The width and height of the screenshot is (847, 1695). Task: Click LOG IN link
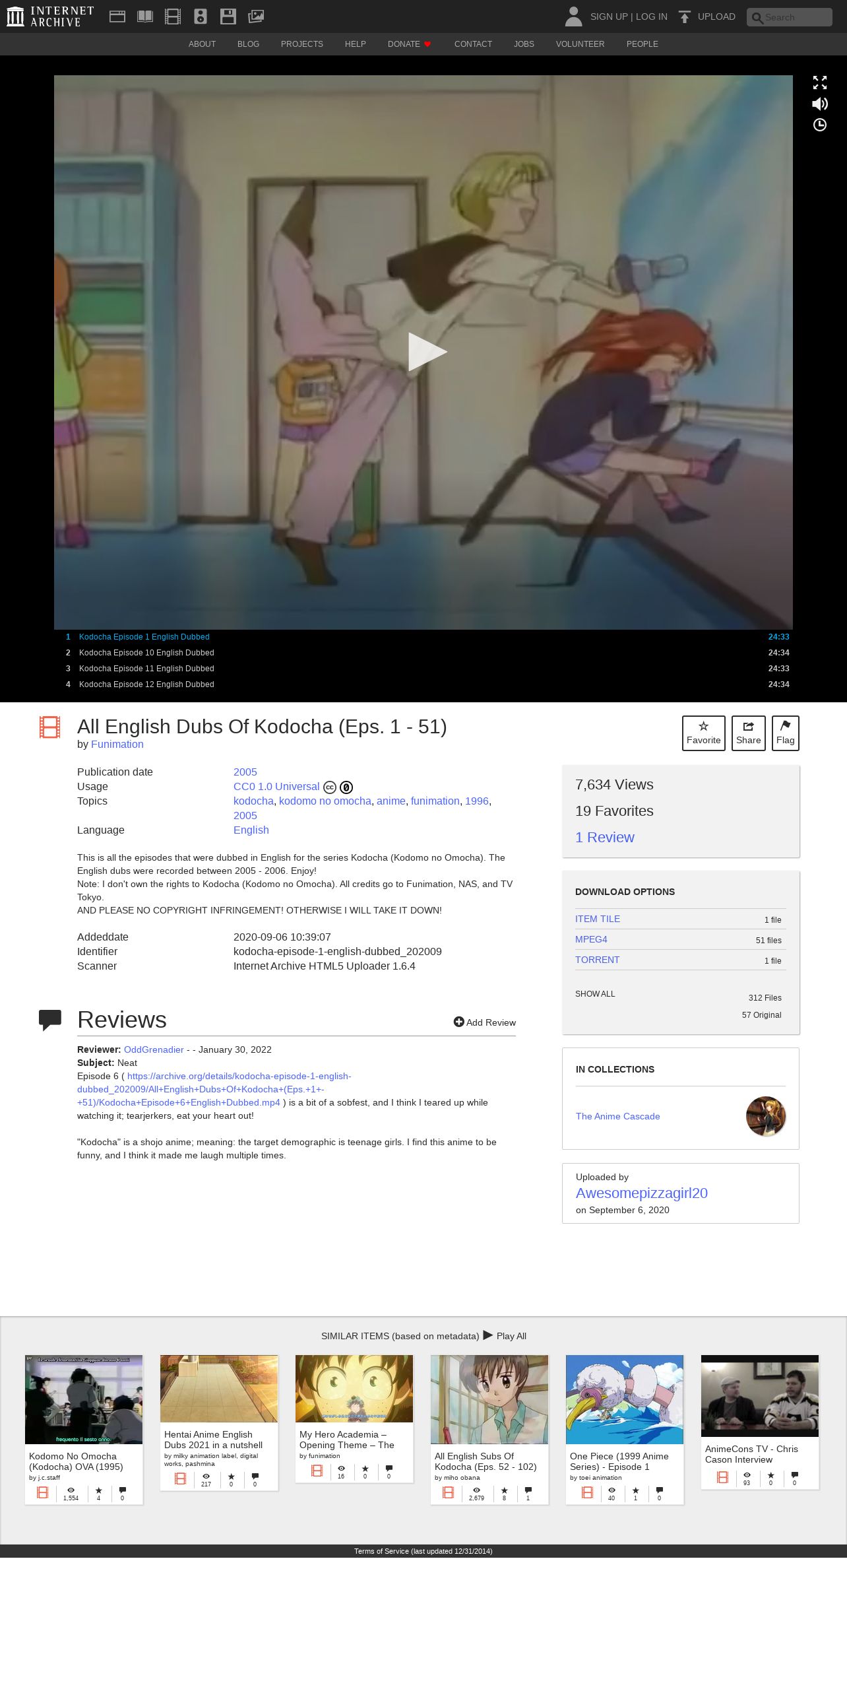tap(652, 17)
